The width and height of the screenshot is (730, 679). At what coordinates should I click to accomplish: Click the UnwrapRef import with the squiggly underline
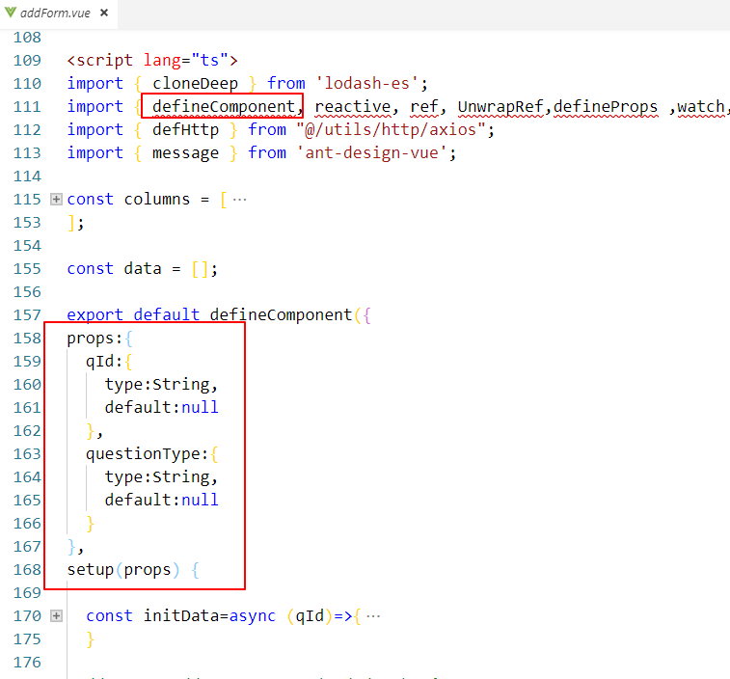coord(500,106)
